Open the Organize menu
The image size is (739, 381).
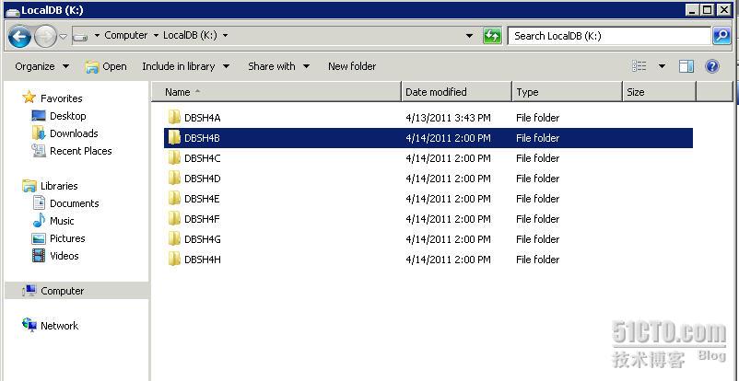(42, 66)
